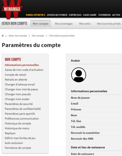This screenshot has width=122, height=156.
Task: Open Définir mes limites de jeu
Action: [x=20, y=138]
